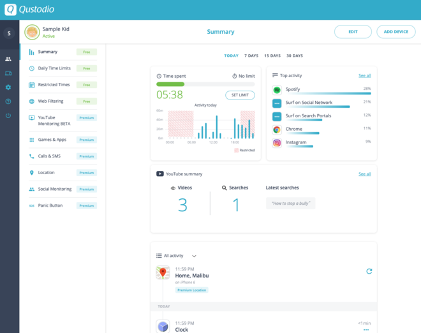The image size is (421, 333).
Task: Click the Home, Malibu location pin icon
Action: [163, 273]
